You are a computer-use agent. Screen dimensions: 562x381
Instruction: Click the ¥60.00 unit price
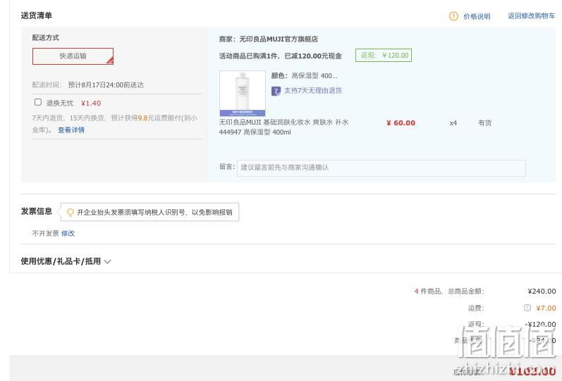click(401, 123)
